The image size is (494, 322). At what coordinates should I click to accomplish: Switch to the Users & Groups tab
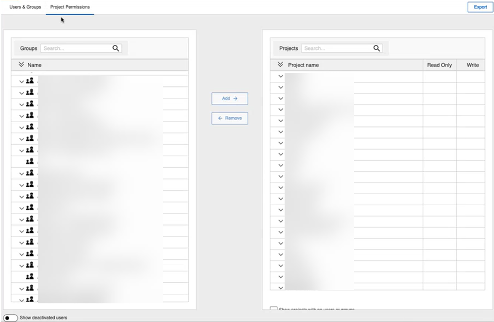pos(25,7)
